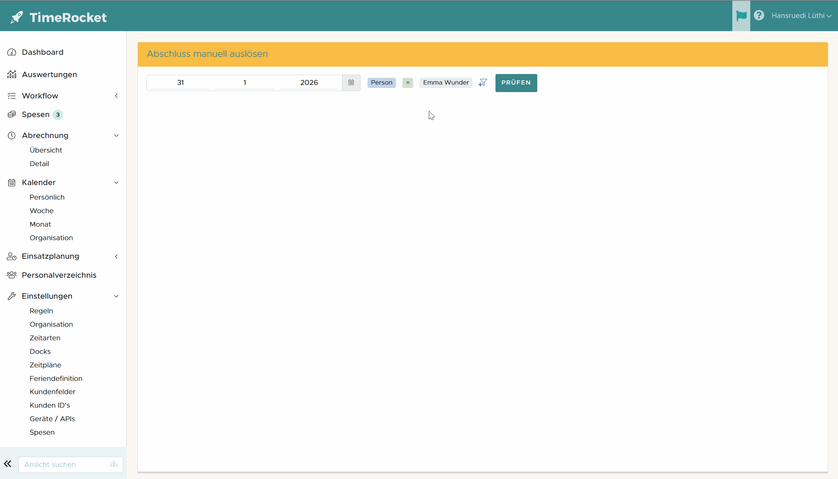Select Zeitarten under Einstellungen

[x=45, y=338]
